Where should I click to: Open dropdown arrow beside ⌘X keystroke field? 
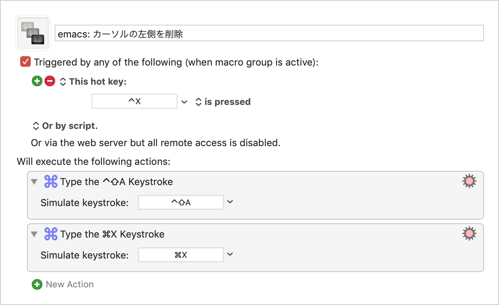click(230, 254)
